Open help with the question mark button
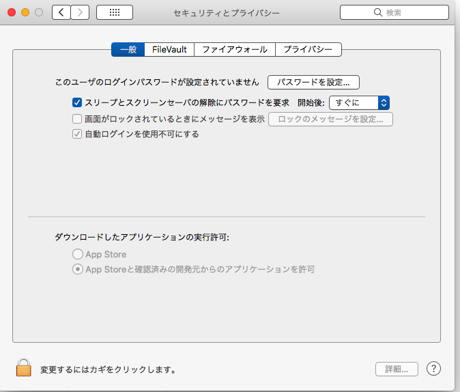The height and width of the screenshot is (392, 460). pos(433,369)
